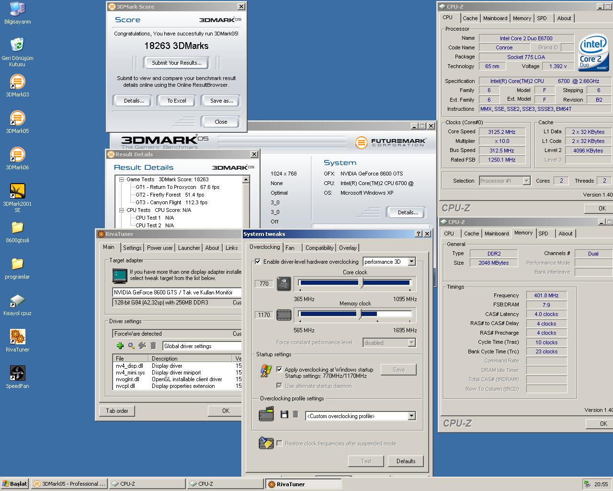The width and height of the screenshot is (613, 491).
Task: Click Tab order button in RivaTuner
Action: 117,411
